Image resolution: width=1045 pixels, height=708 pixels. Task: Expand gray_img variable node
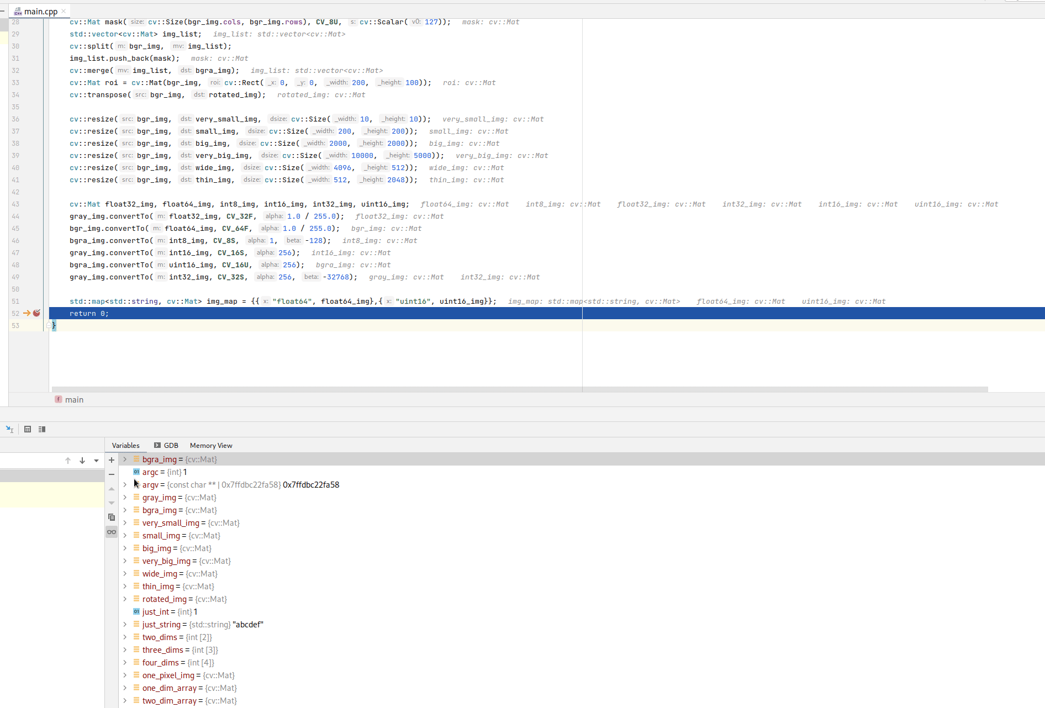[x=125, y=497]
